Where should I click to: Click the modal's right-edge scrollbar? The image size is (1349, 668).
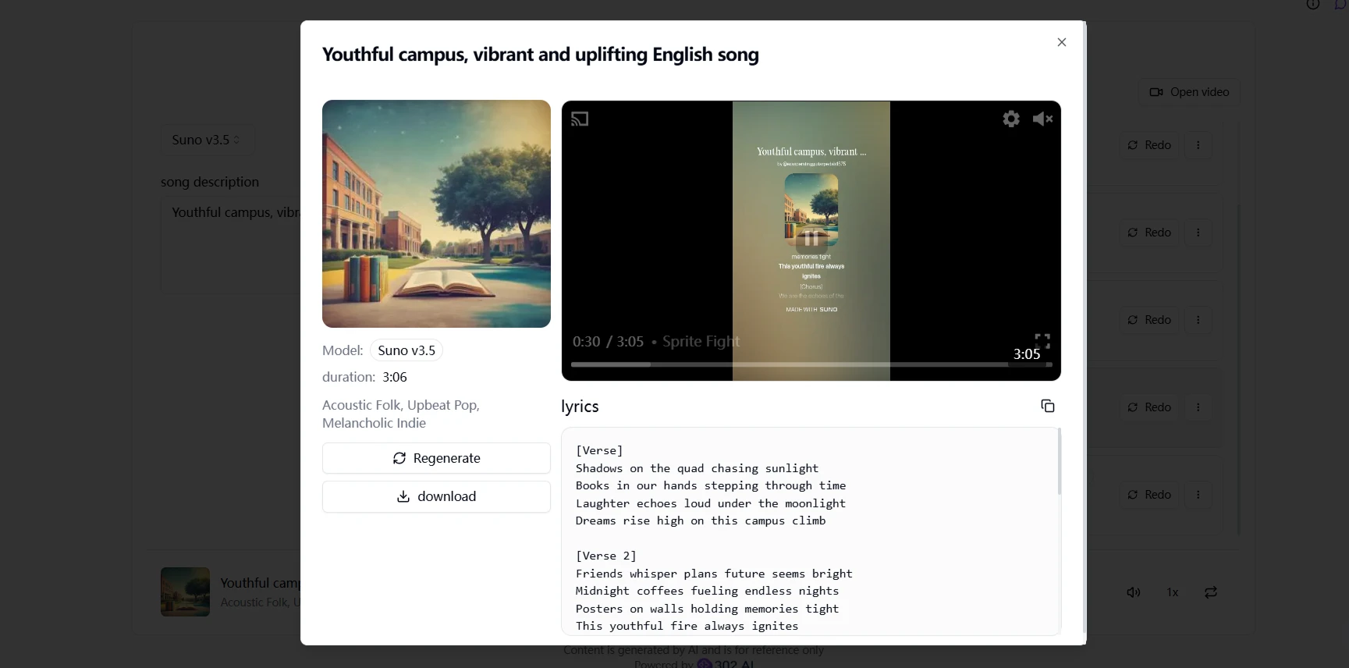(x=1085, y=328)
